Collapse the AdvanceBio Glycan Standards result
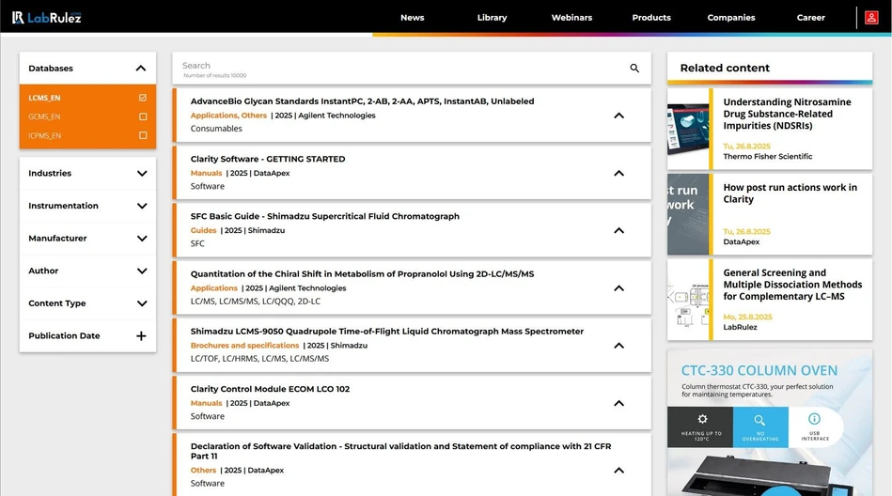 point(618,116)
